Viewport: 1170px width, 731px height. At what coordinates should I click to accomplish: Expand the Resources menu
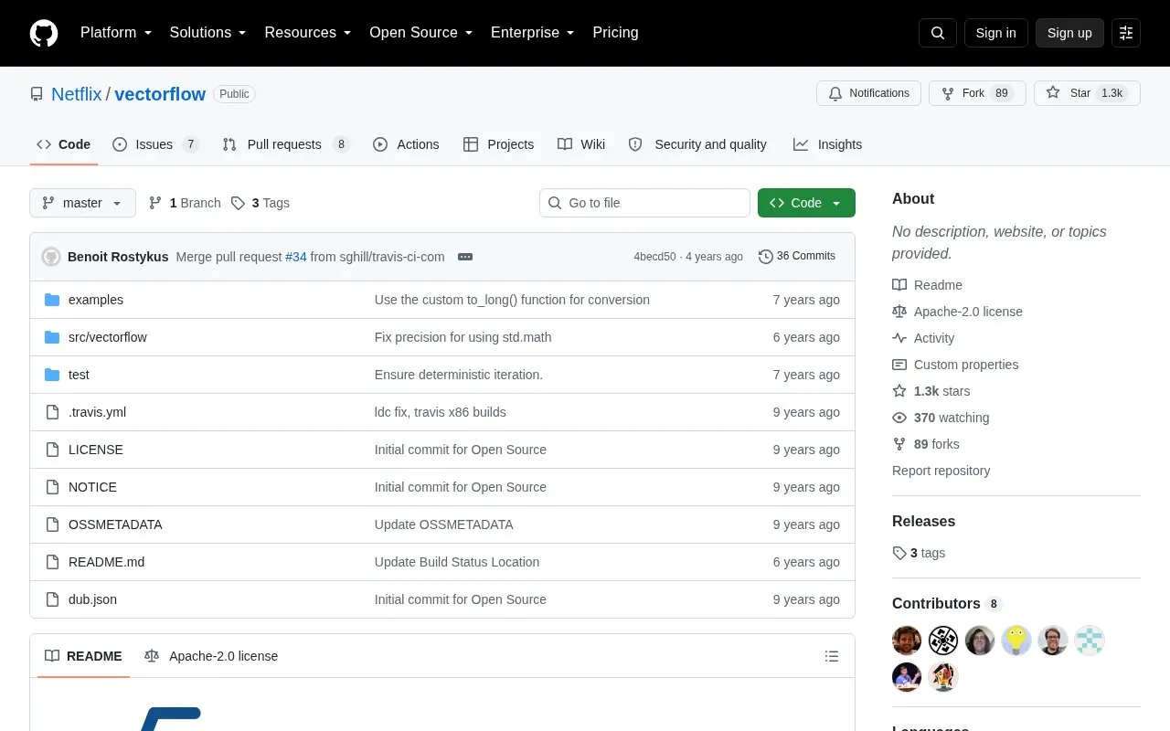(308, 33)
